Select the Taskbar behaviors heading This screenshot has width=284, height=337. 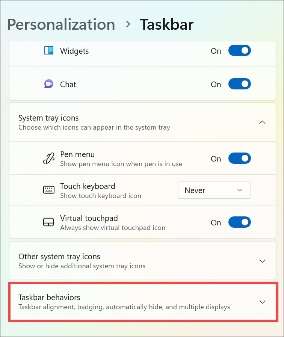pos(49,298)
